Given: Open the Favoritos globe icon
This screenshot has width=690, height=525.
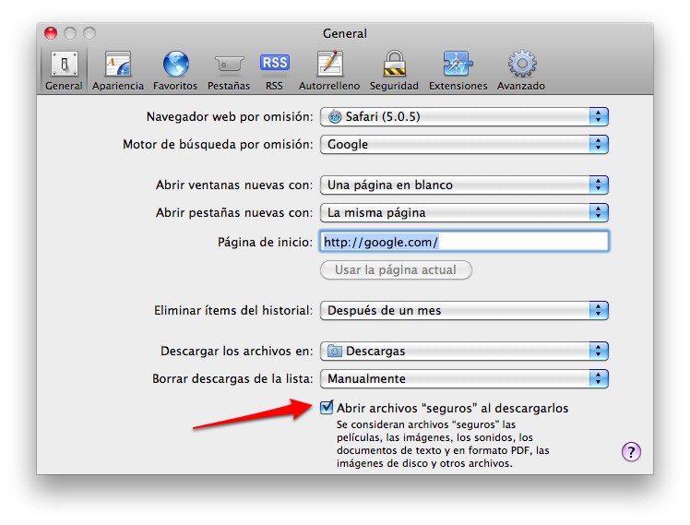Looking at the screenshot, I should 175,65.
